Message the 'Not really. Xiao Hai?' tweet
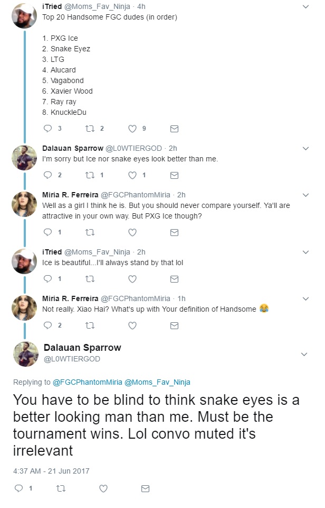Screen dimensions: 325x508 point(174,326)
